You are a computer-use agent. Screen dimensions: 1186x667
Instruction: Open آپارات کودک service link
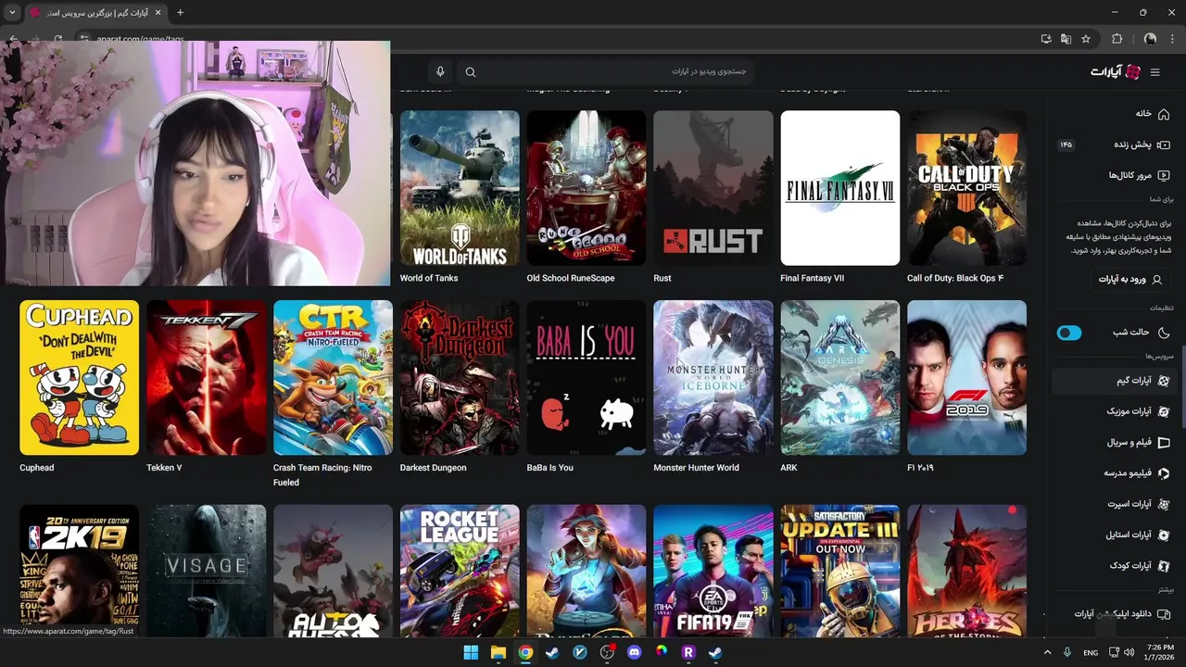click(1115, 565)
